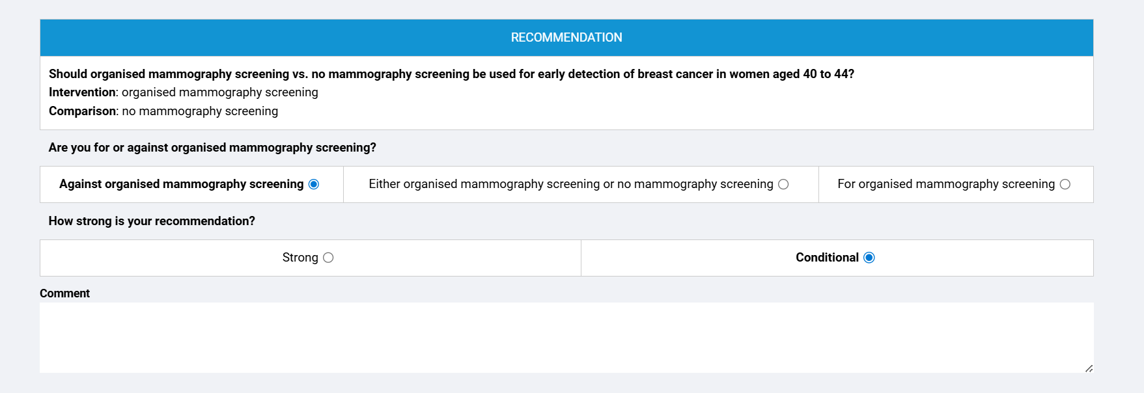
Task: Select the "Against organised mammography screening" radio button
Action: [314, 184]
